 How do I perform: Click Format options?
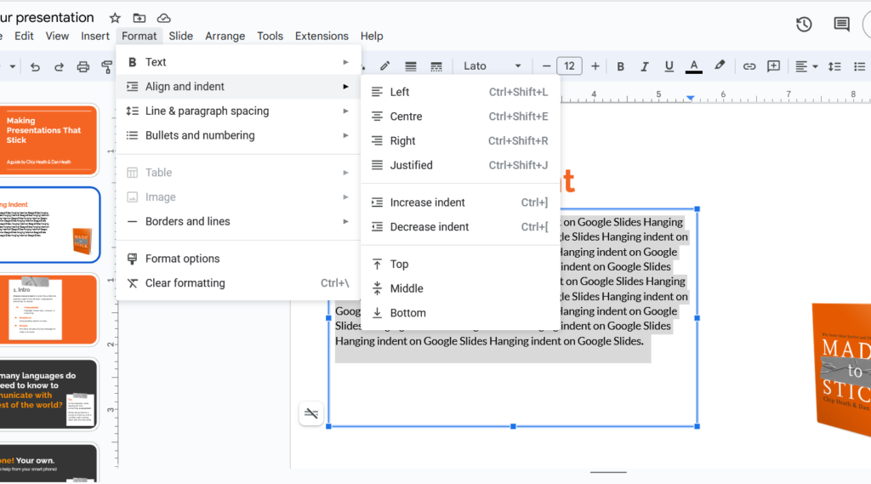click(x=182, y=259)
